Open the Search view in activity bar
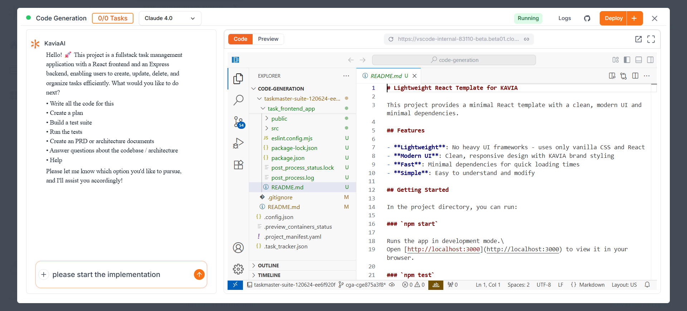 [x=238, y=100]
